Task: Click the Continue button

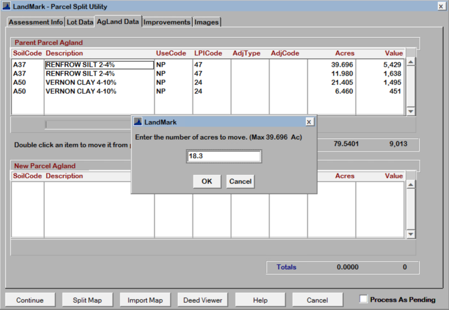Action: 30,299
